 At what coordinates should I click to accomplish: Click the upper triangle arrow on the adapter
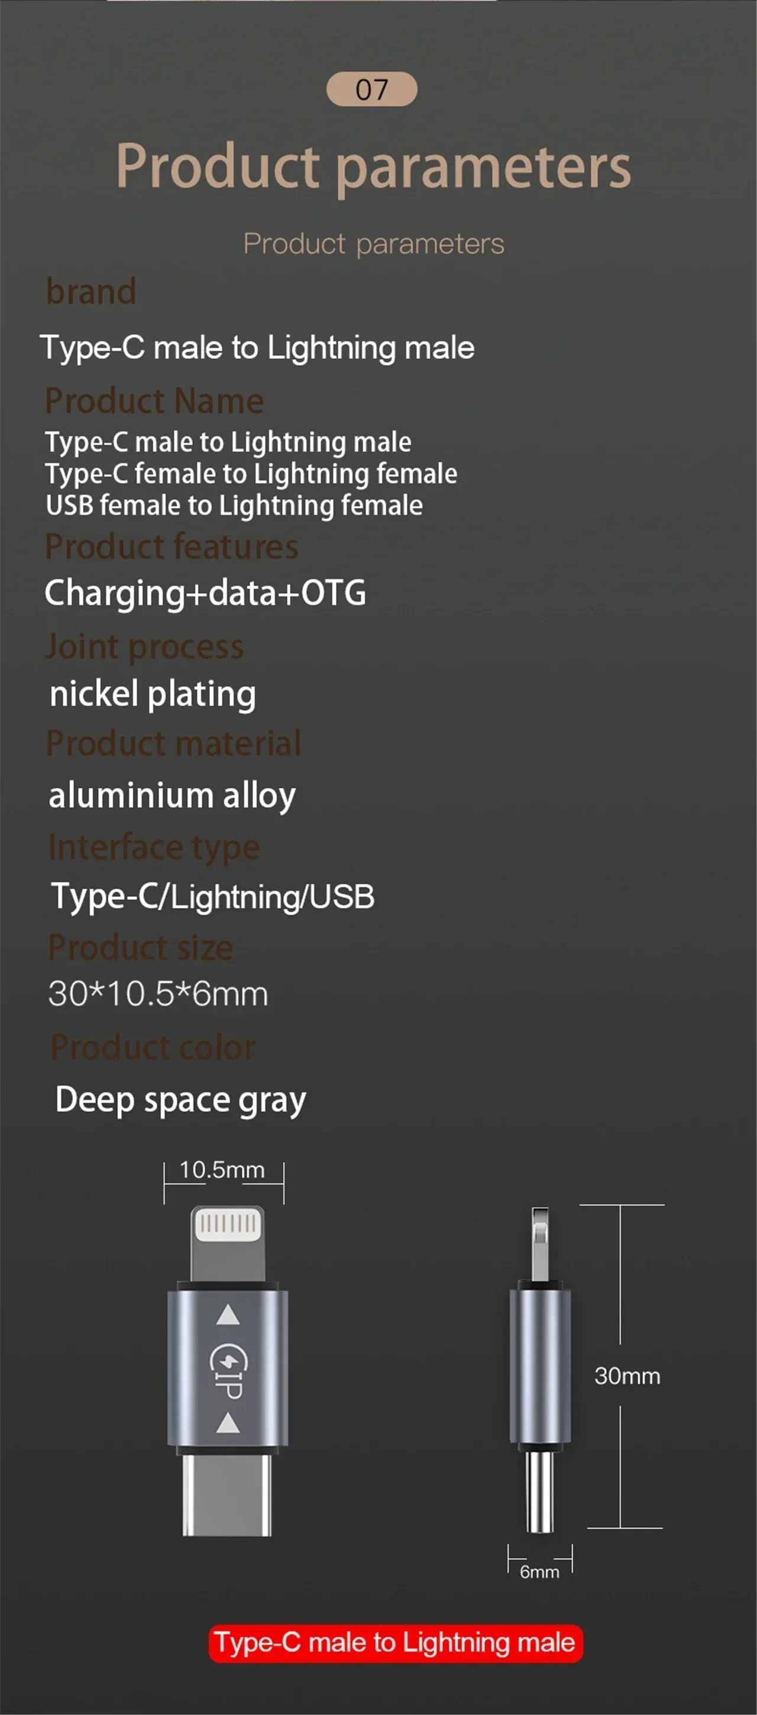coord(228,1314)
